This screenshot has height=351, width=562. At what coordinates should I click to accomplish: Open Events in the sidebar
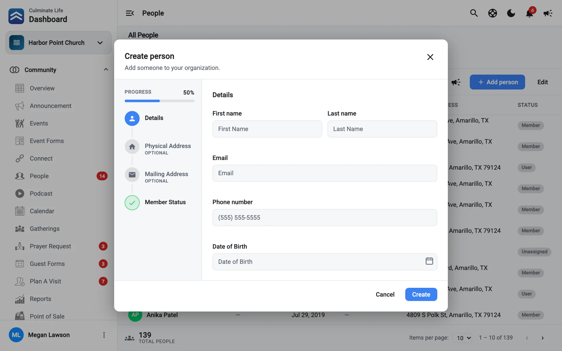pos(39,123)
